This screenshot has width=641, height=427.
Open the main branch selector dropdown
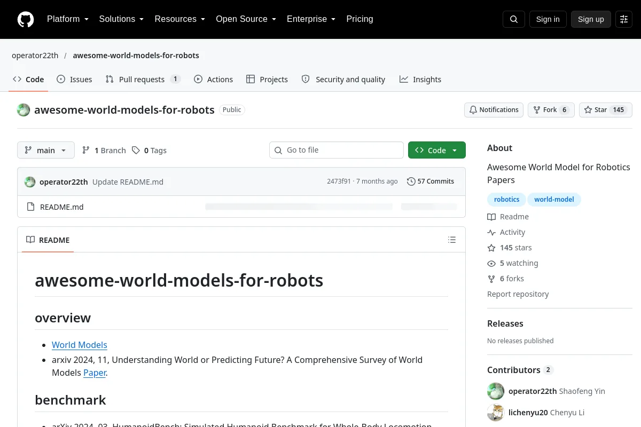coord(46,150)
